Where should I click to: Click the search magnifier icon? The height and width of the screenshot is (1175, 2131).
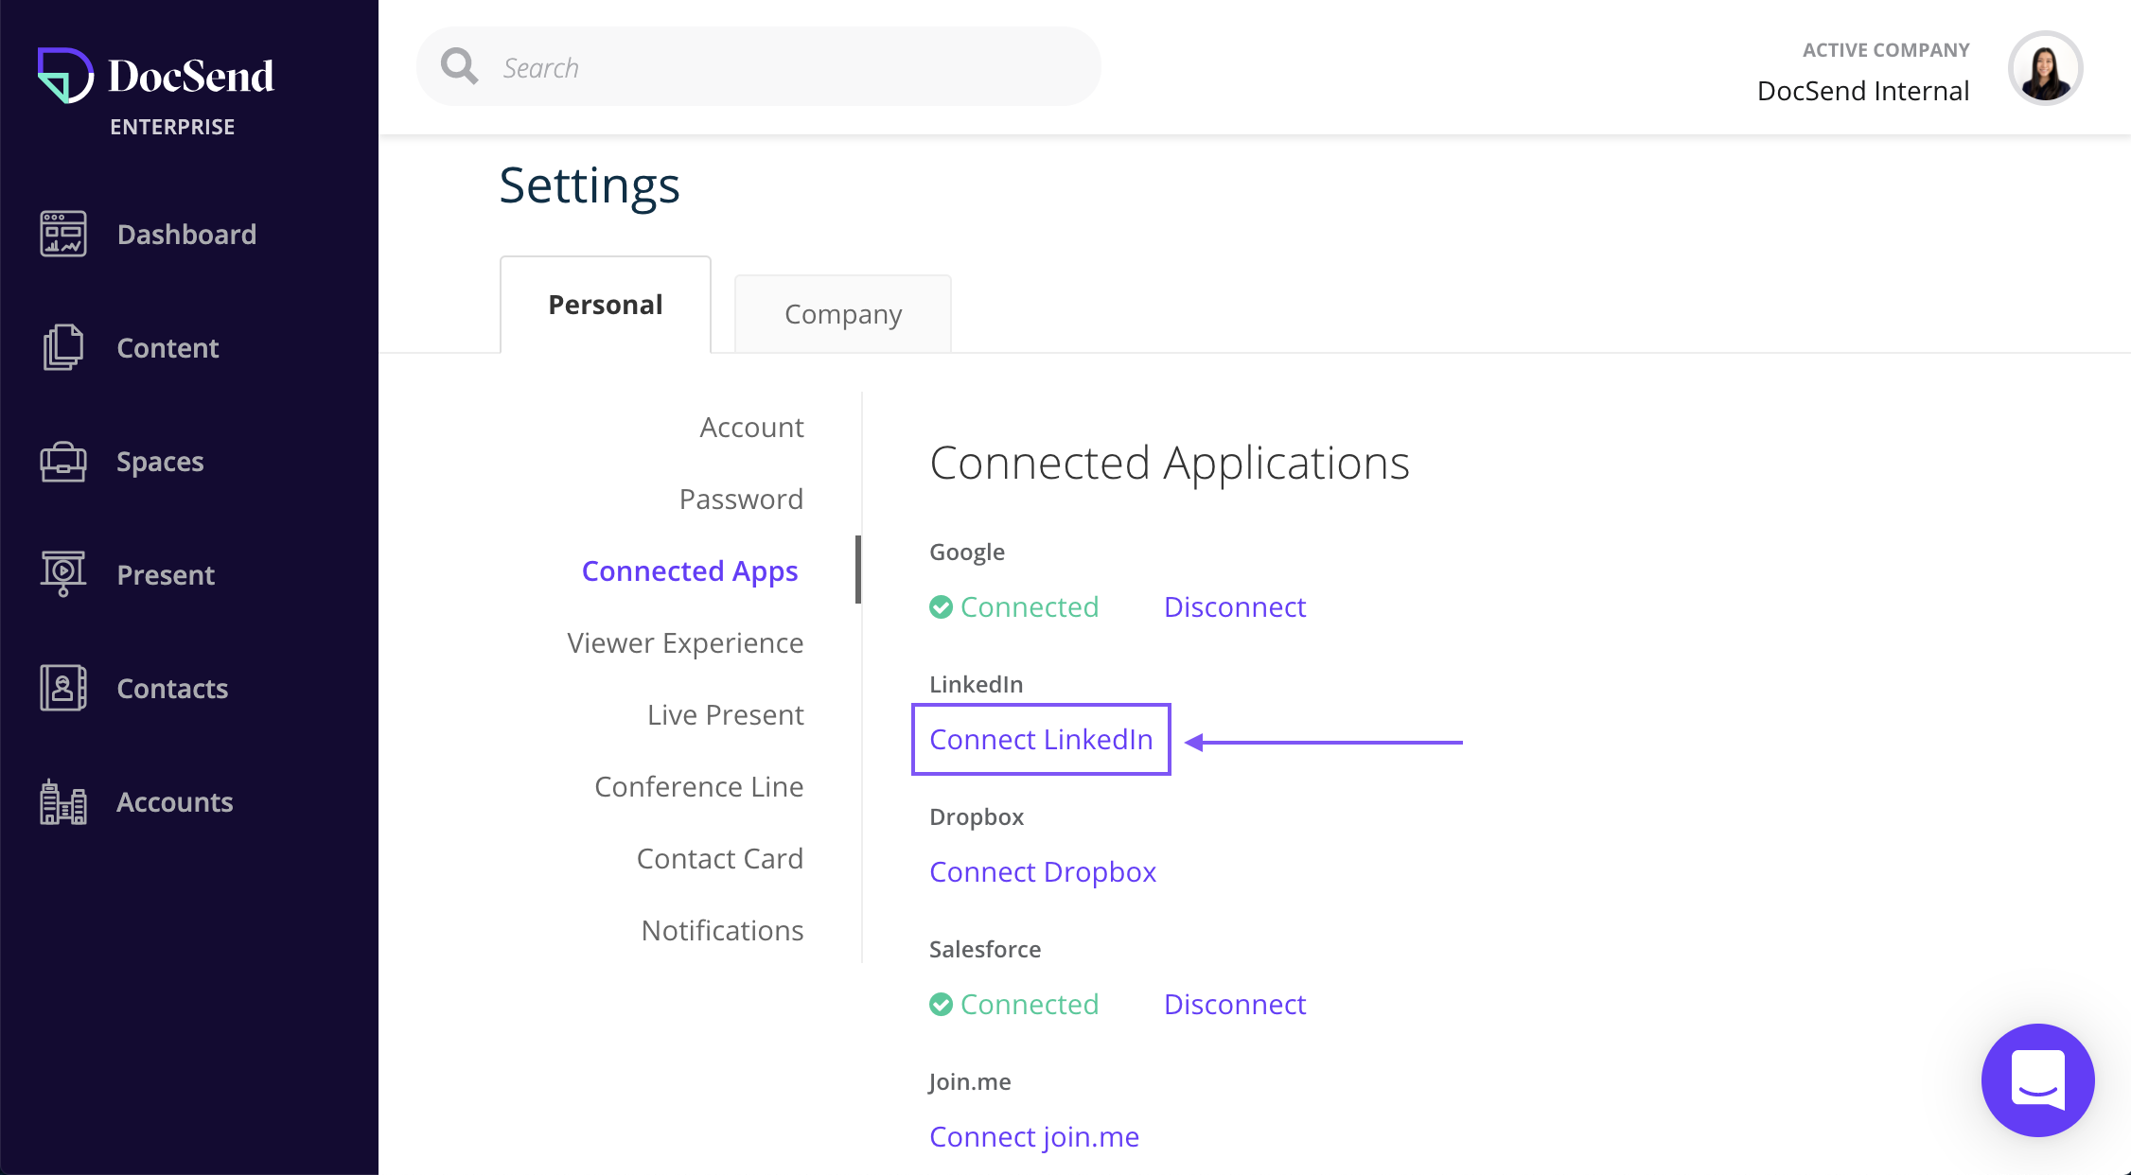click(x=460, y=66)
